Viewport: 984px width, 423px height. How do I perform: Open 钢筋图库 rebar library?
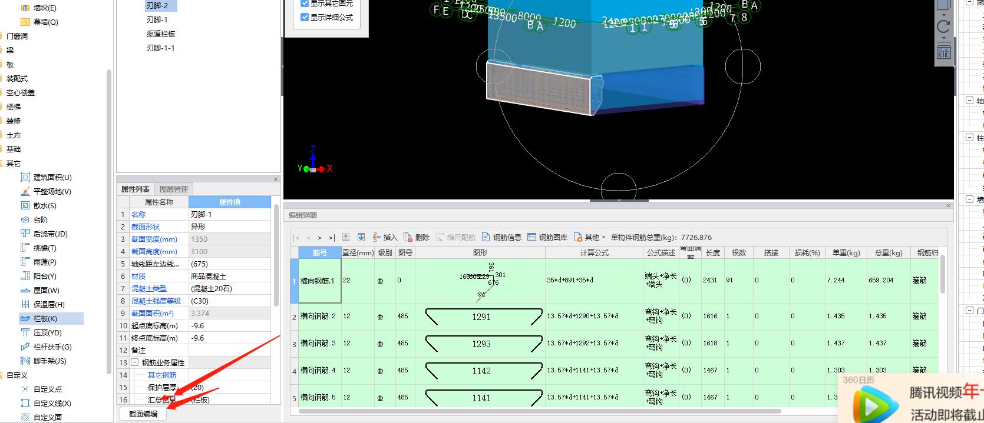point(547,237)
